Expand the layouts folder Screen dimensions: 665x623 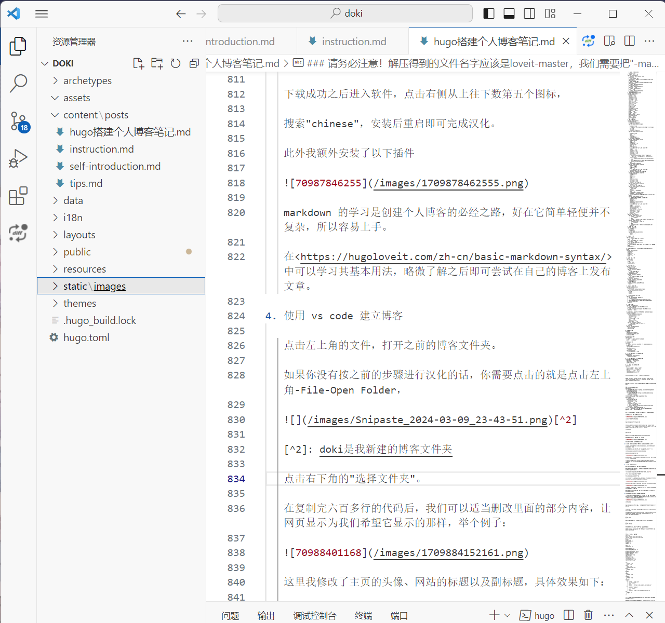(121, 235)
